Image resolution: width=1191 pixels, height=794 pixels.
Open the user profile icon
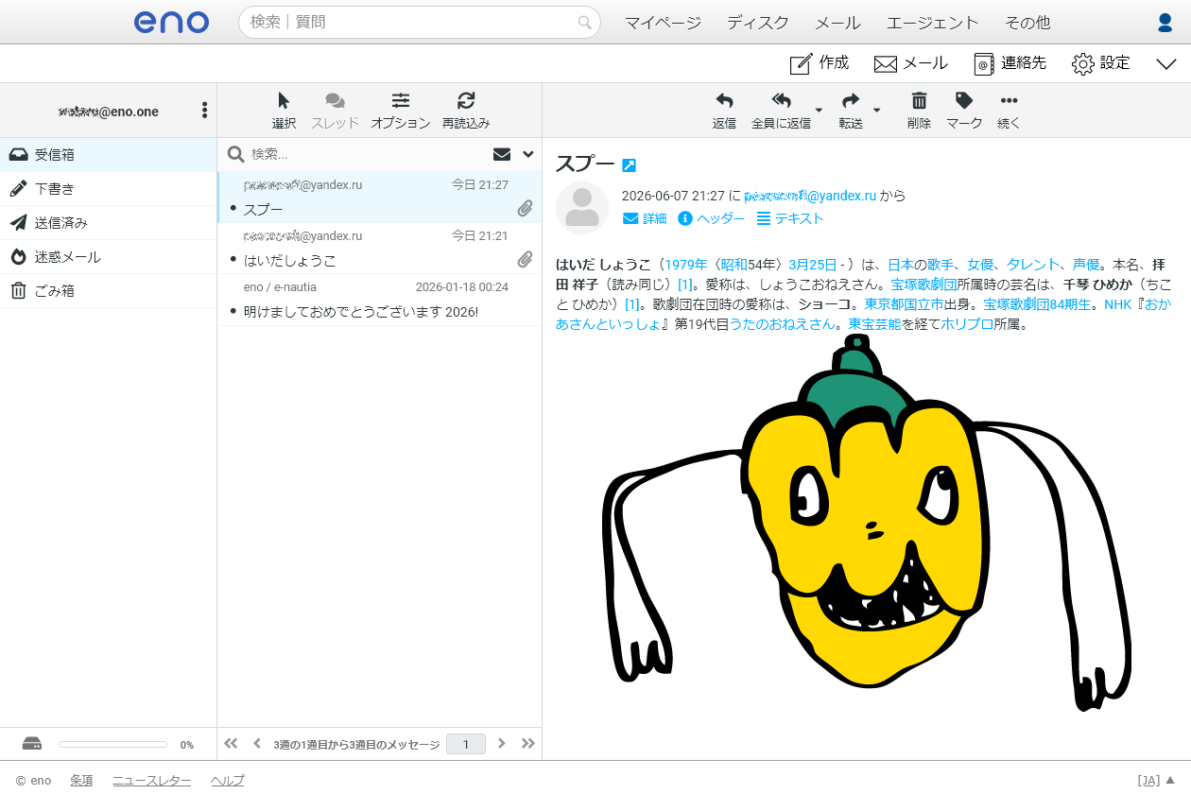pyautogui.click(x=1165, y=23)
